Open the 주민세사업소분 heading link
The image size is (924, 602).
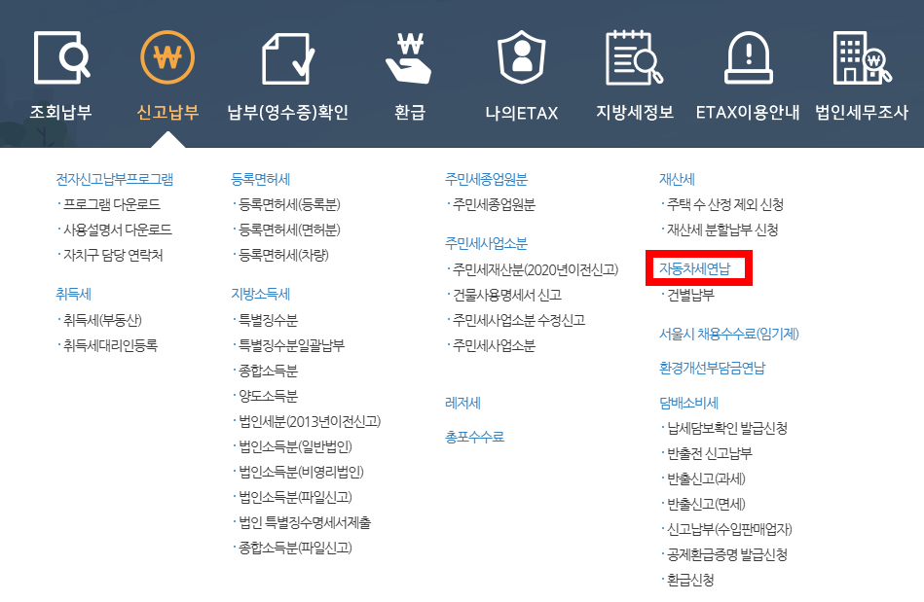tap(486, 243)
